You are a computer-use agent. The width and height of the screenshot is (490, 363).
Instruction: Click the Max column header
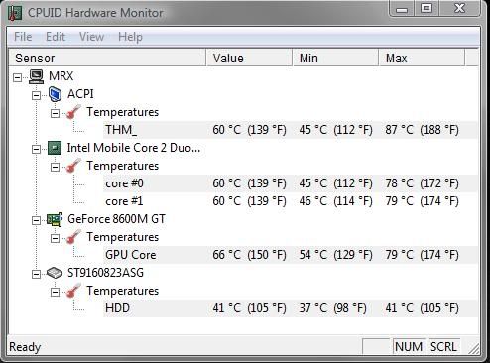point(422,59)
